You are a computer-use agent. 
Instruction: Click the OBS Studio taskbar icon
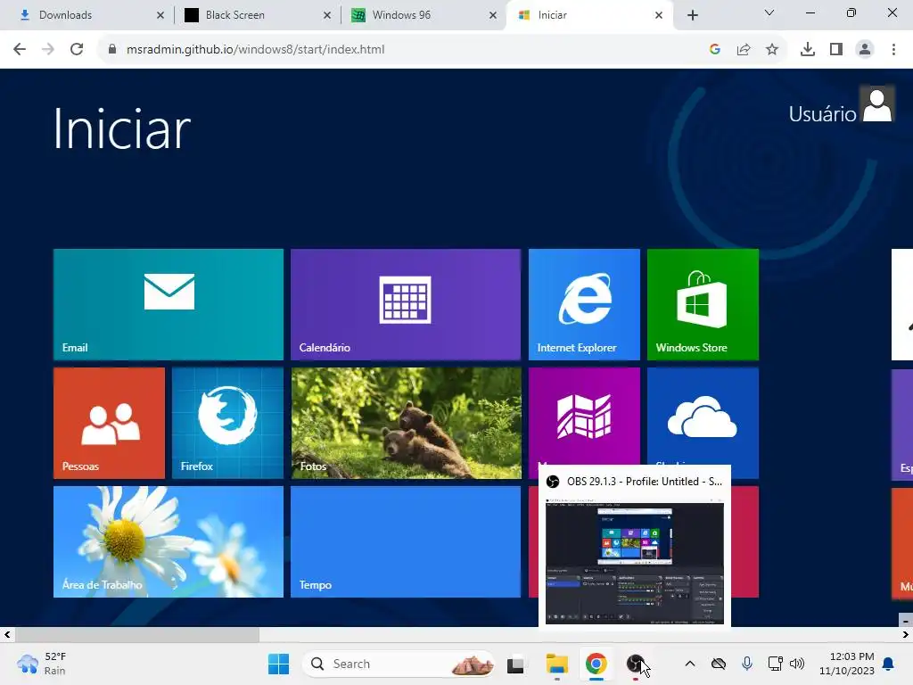635,664
